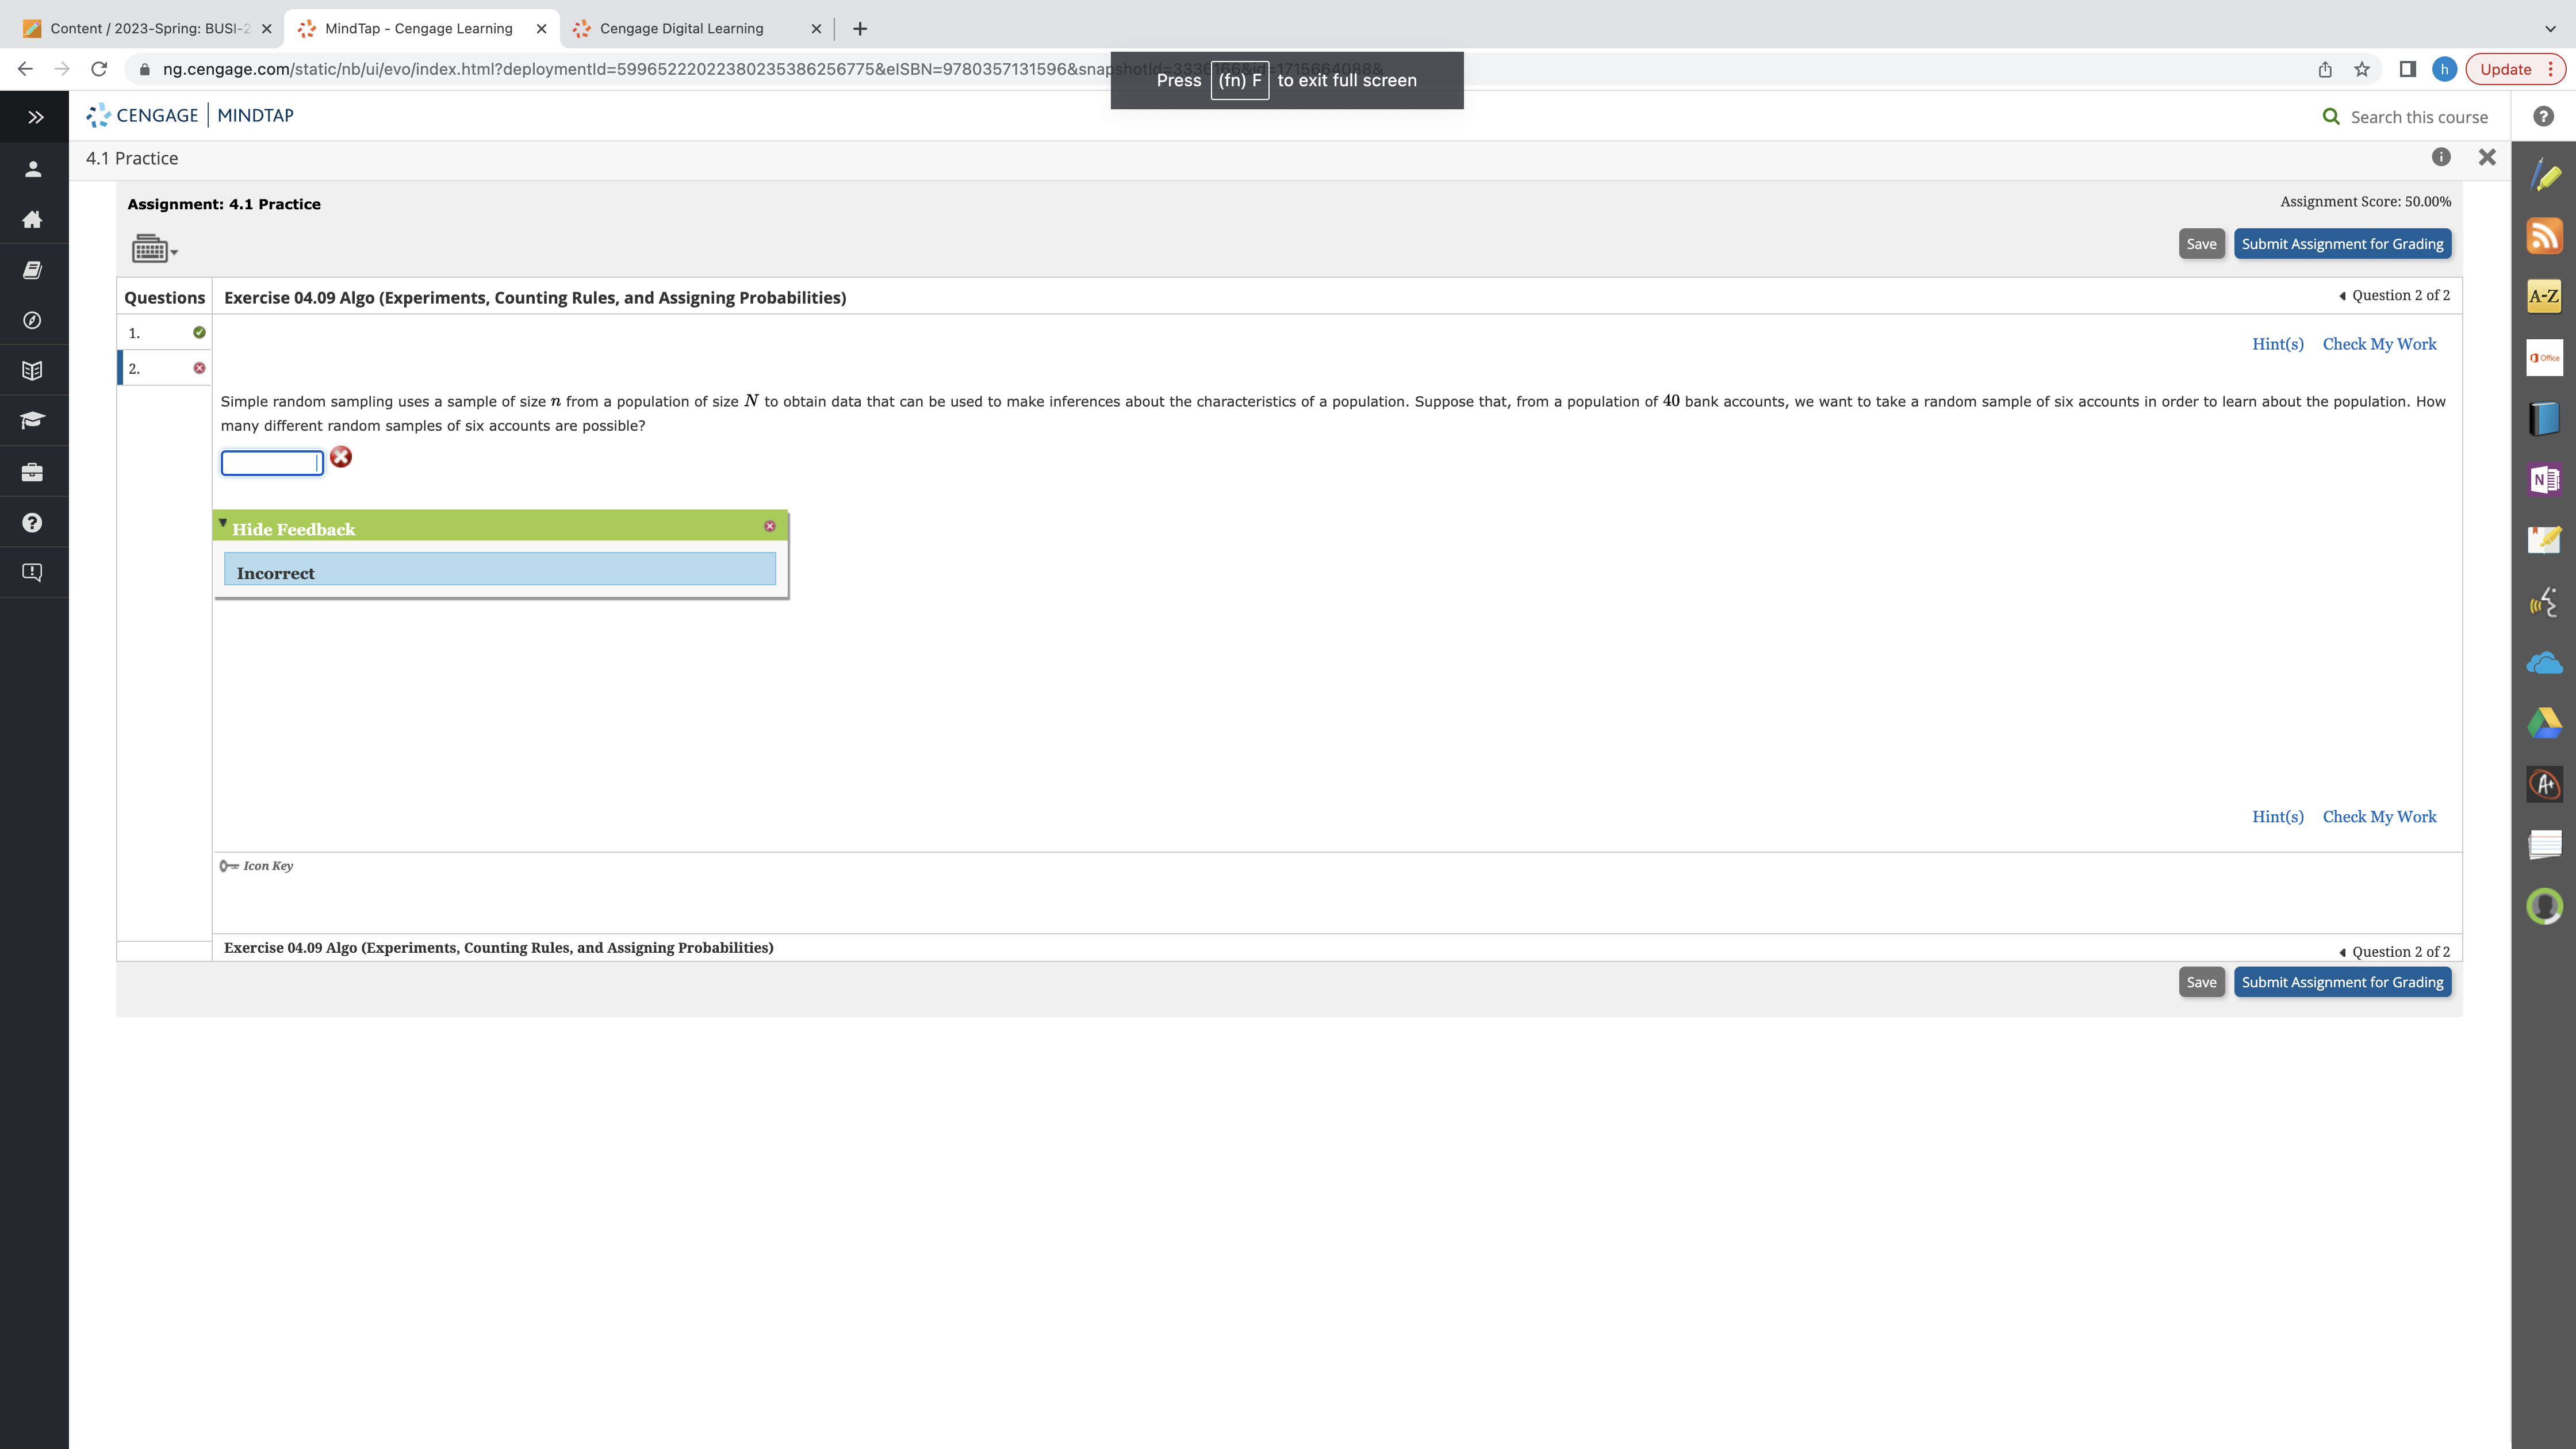Click the Save button at top right
Viewport: 2576px width, 1449px height.
[x=2201, y=243]
